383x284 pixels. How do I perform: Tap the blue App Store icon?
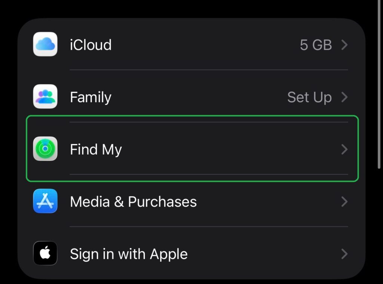click(x=45, y=201)
